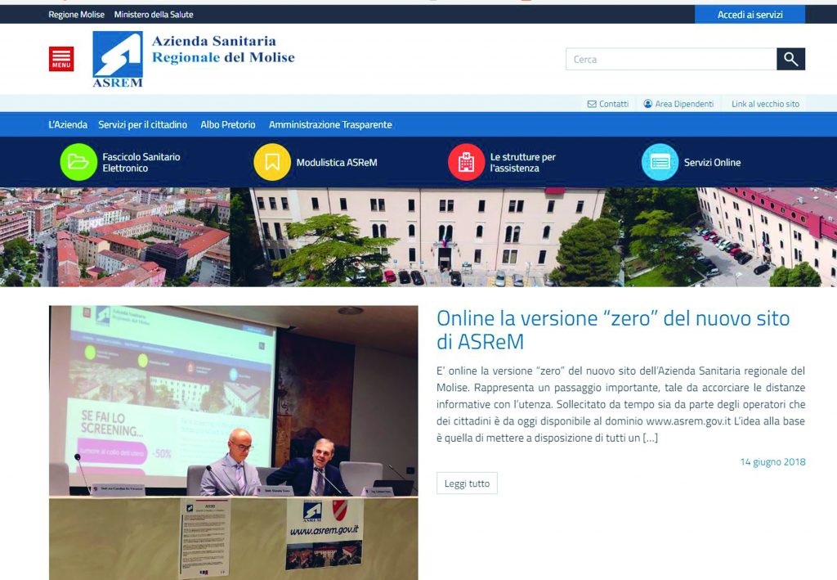Image resolution: width=837 pixels, height=580 pixels.
Task: Click the red hospital icon for Le strutture per l'assistenza
Action: [466, 161]
